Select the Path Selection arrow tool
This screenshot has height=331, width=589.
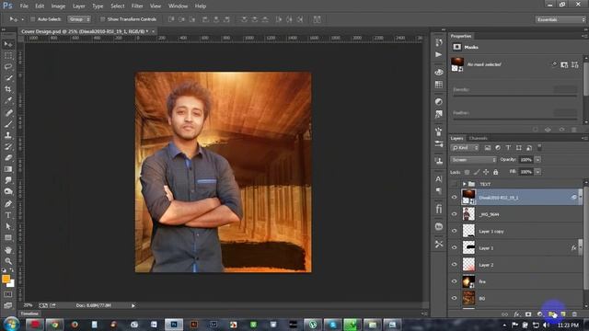[x=8, y=226]
